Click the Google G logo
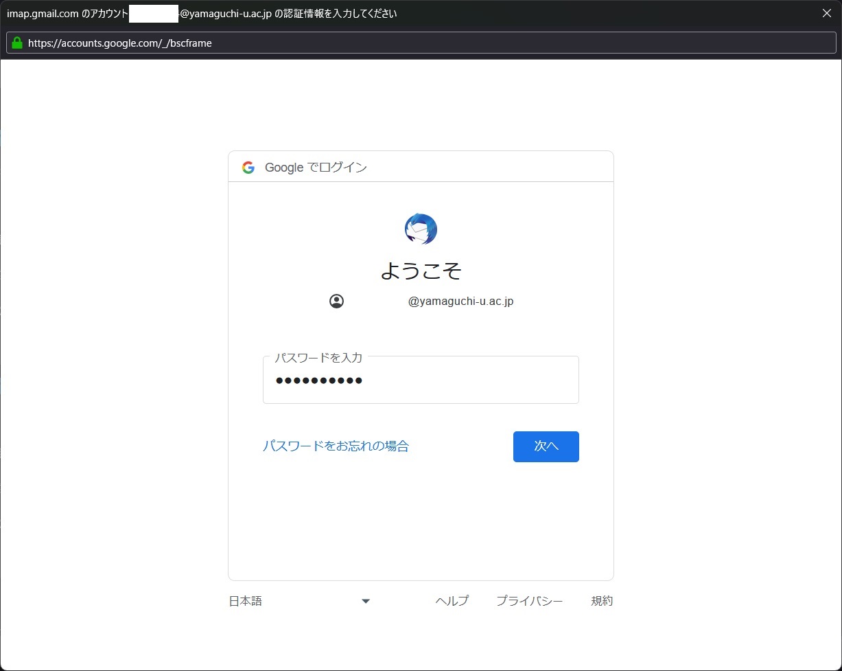 point(248,168)
